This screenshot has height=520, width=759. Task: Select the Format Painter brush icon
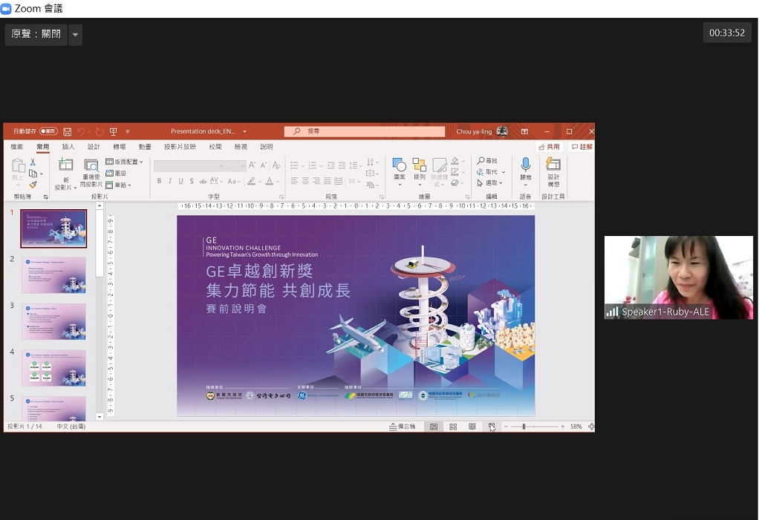(x=33, y=185)
